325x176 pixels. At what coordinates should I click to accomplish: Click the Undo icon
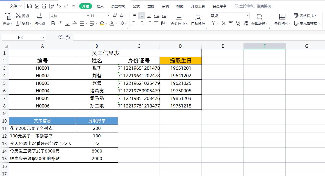[x=59, y=6]
